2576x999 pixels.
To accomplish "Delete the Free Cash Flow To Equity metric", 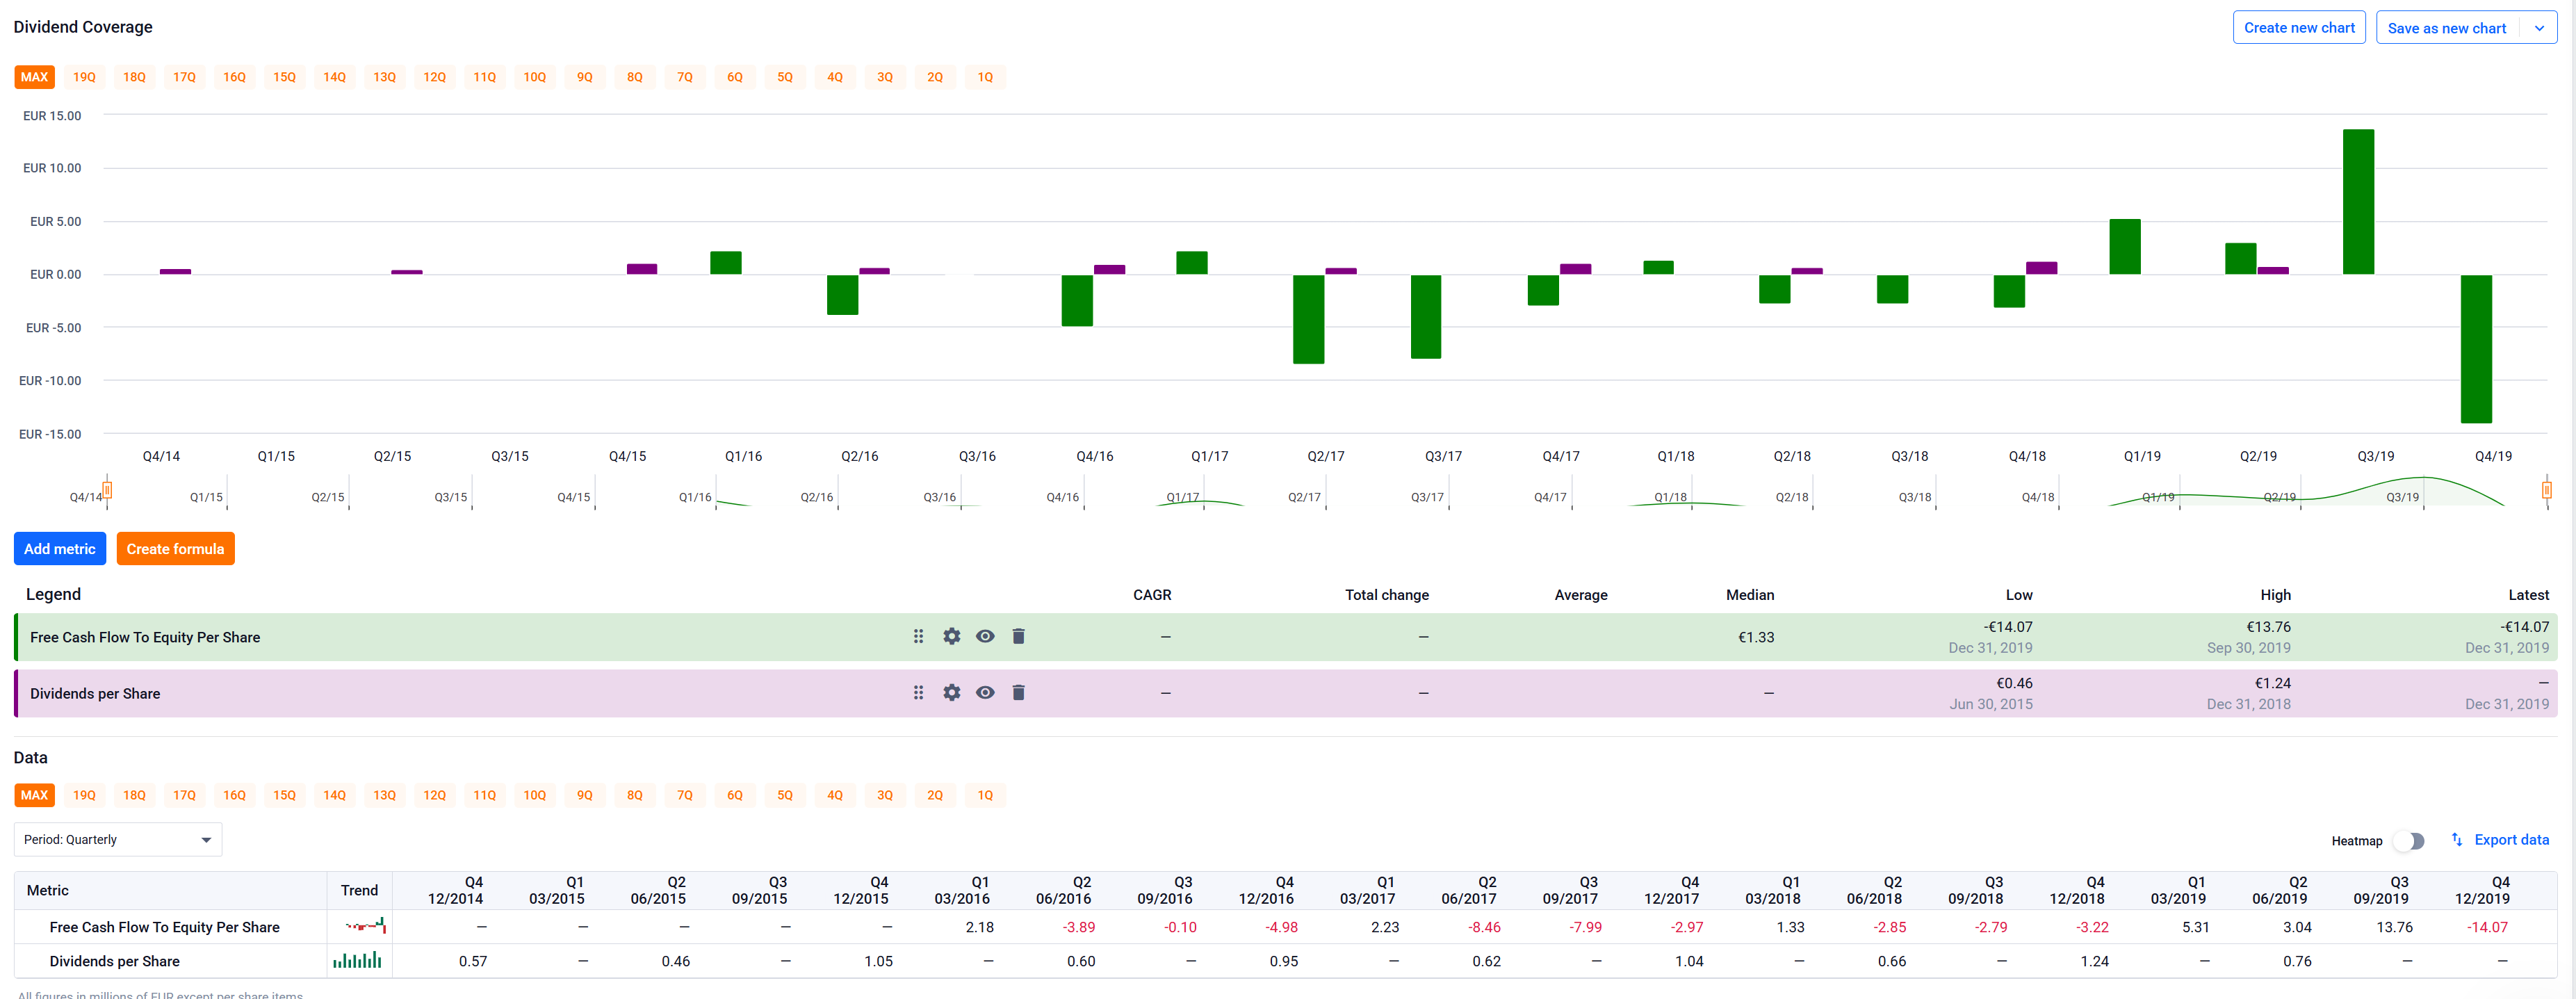I will (1018, 636).
